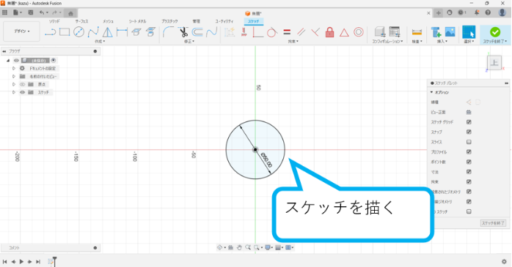The height and width of the screenshot is (267, 512).
Task: Expand the Document Settings tree node
Action: 14,68
